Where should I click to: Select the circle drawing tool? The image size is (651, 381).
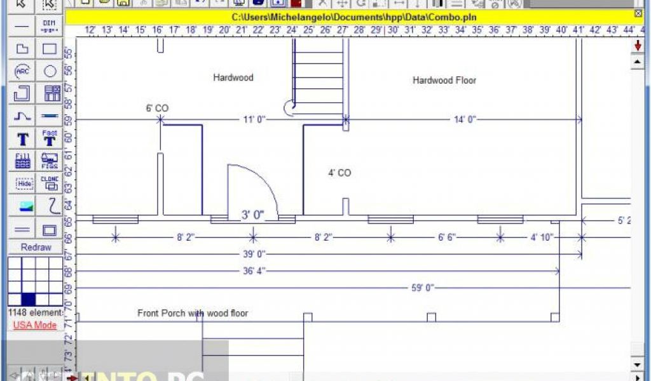click(49, 71)
